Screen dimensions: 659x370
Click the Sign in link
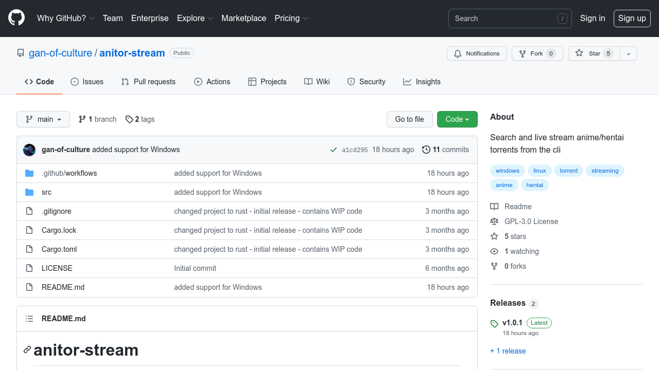(x=593, y=18)
